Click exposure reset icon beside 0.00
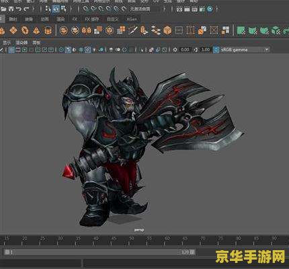 tap(175, 50)
